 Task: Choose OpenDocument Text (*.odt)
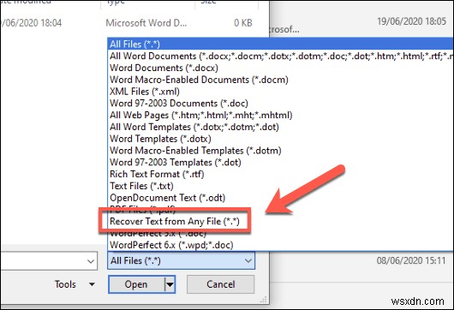[x=280, y=198]
